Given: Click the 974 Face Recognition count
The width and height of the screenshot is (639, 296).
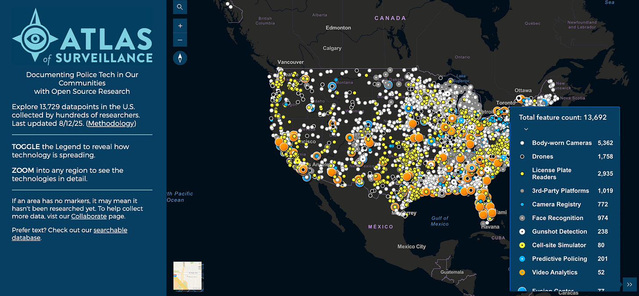Looking at the screenshot, I should 603,218.
